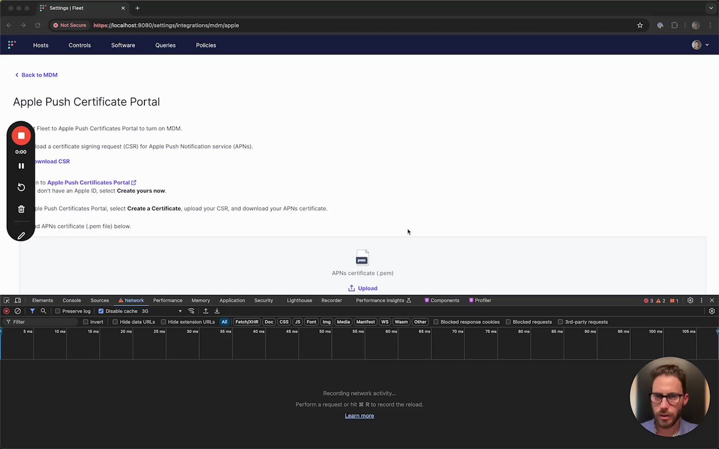The width and height of the screenshot is (719, 449).
Task: Select the Fetch/XHR request type filter
Action: coord(247,322)
